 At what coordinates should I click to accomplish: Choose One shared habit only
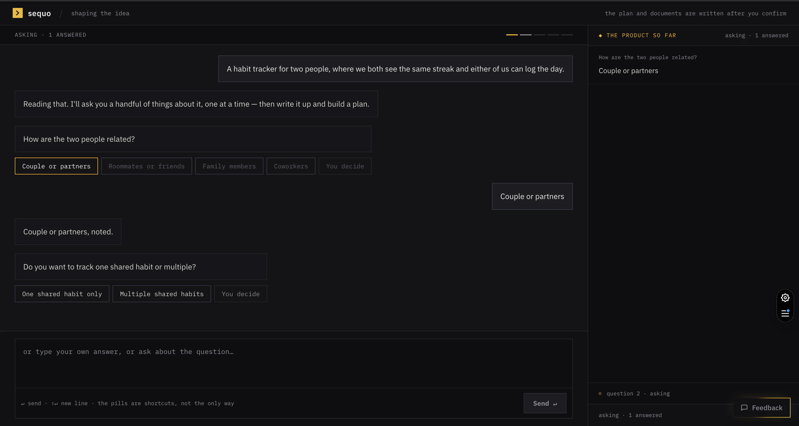click(62, 294)
